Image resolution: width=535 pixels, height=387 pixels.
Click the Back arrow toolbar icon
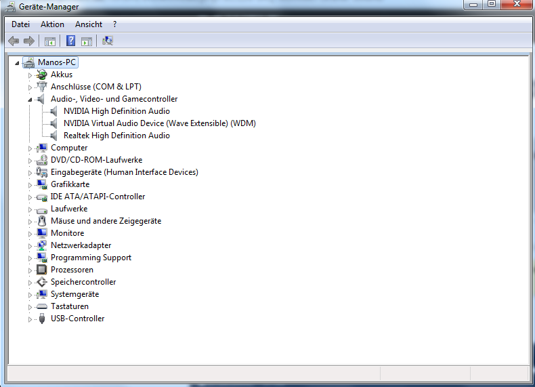[14, 41]
